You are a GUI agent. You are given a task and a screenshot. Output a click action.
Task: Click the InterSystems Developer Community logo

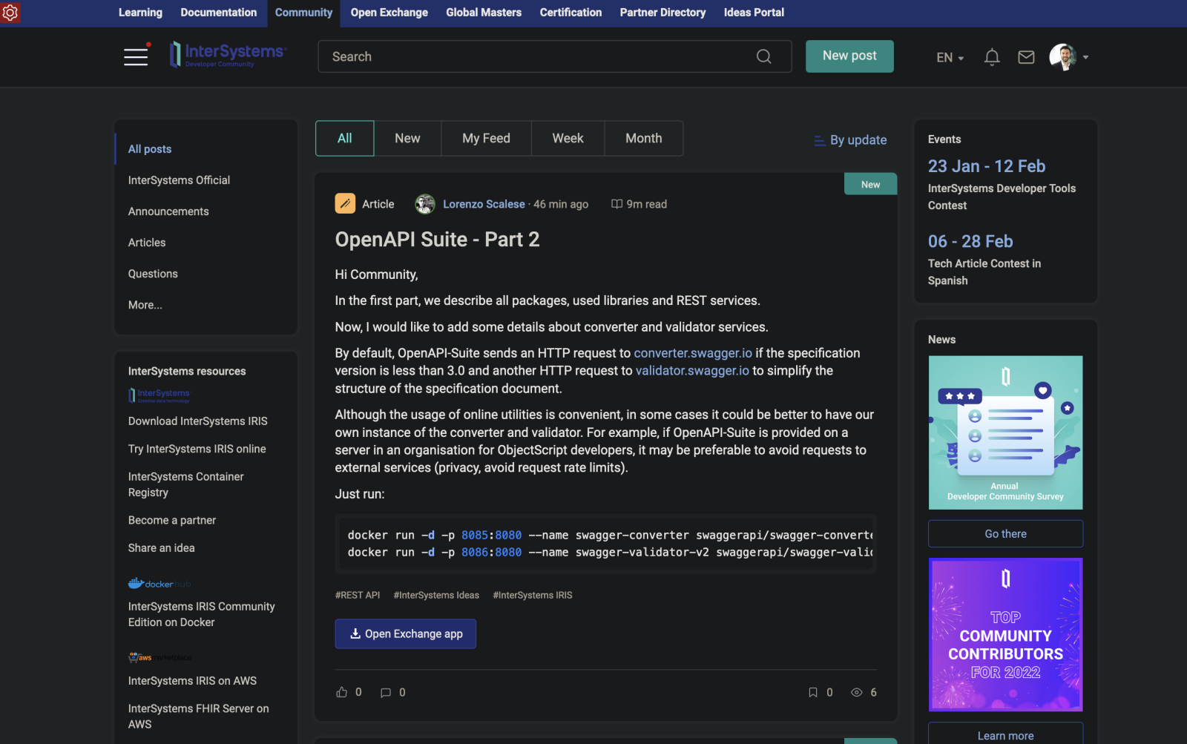[228, 55]
